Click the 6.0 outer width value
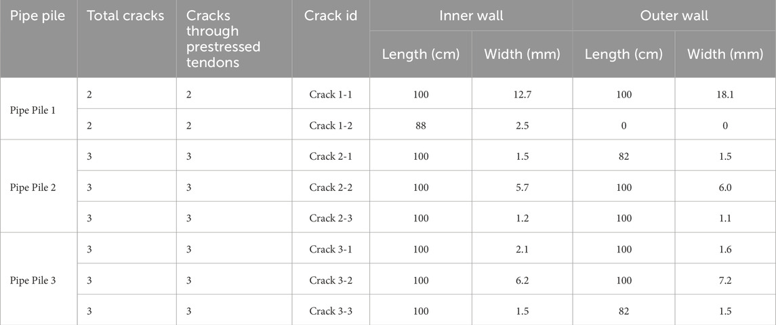Image resolution: width=776 pixels, height=325 pixels. click(725, 188)
